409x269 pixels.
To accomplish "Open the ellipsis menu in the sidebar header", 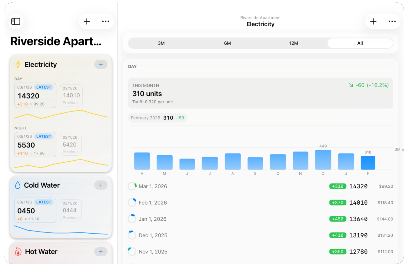I will pos(105,21).
